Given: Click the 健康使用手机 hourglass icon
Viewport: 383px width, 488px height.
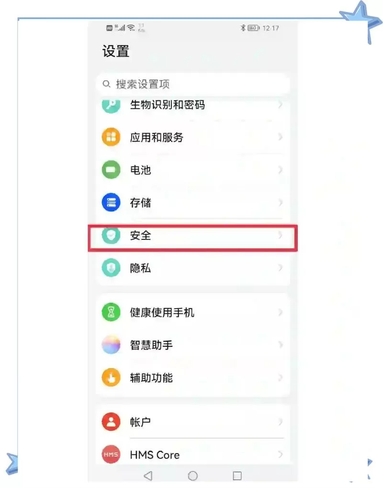Looking at the screenshot, I should (x=111, y=312).
